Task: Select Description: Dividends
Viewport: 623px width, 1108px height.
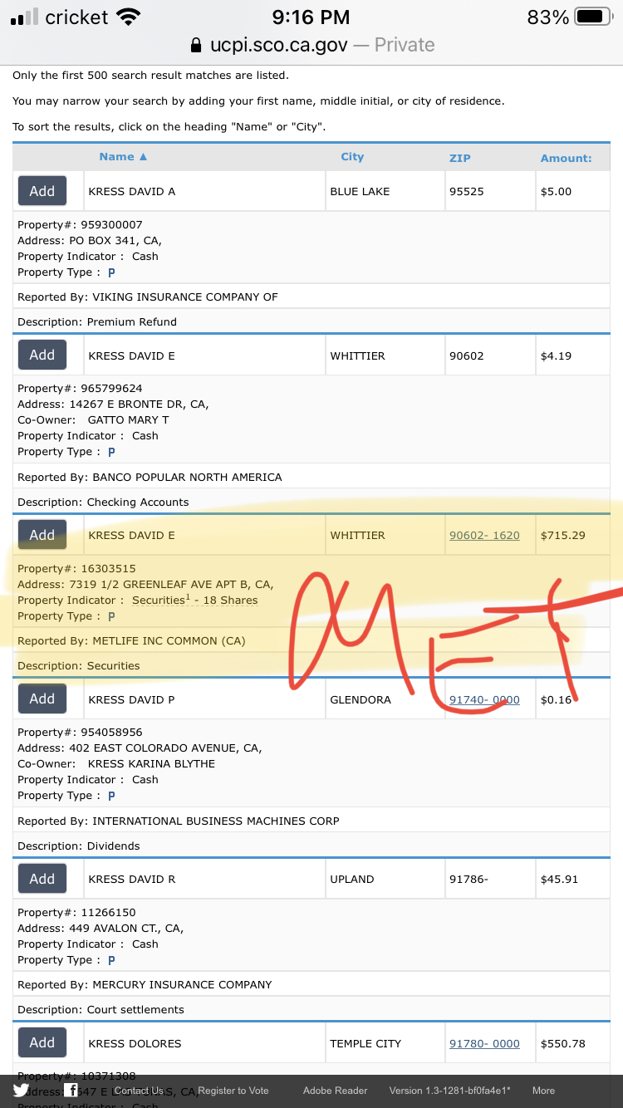Action: coord(79,846)
